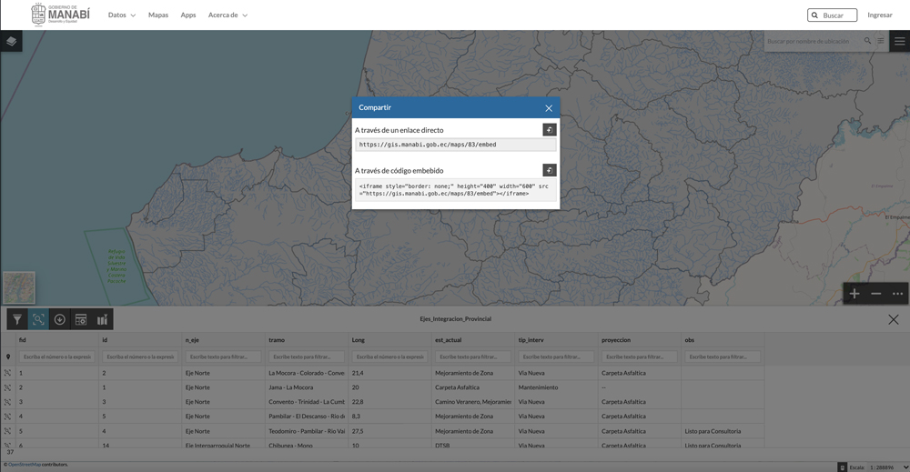
Task: Go to the Mapas menu item
Action: (x=158, y=15)
